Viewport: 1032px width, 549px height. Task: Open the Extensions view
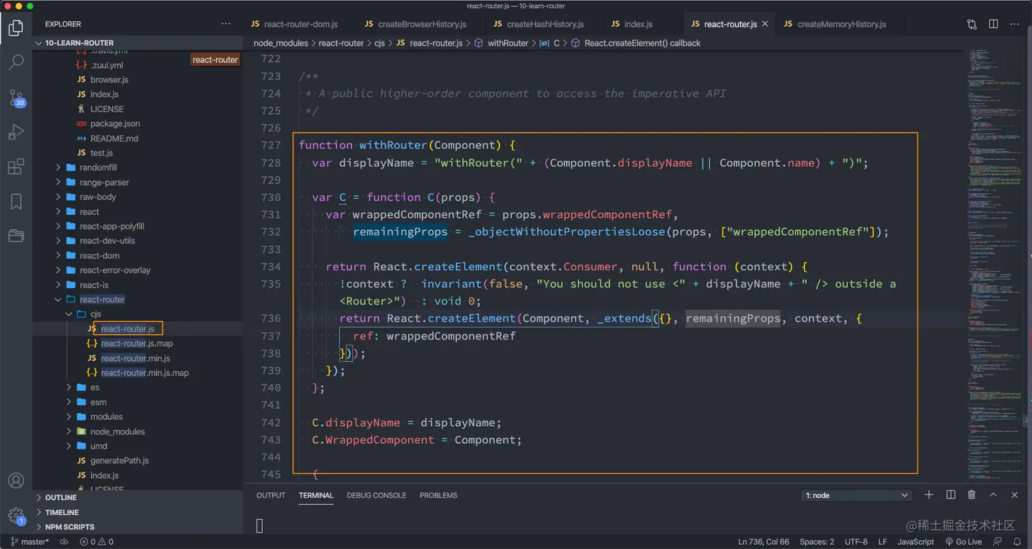[x=16, y=167]
